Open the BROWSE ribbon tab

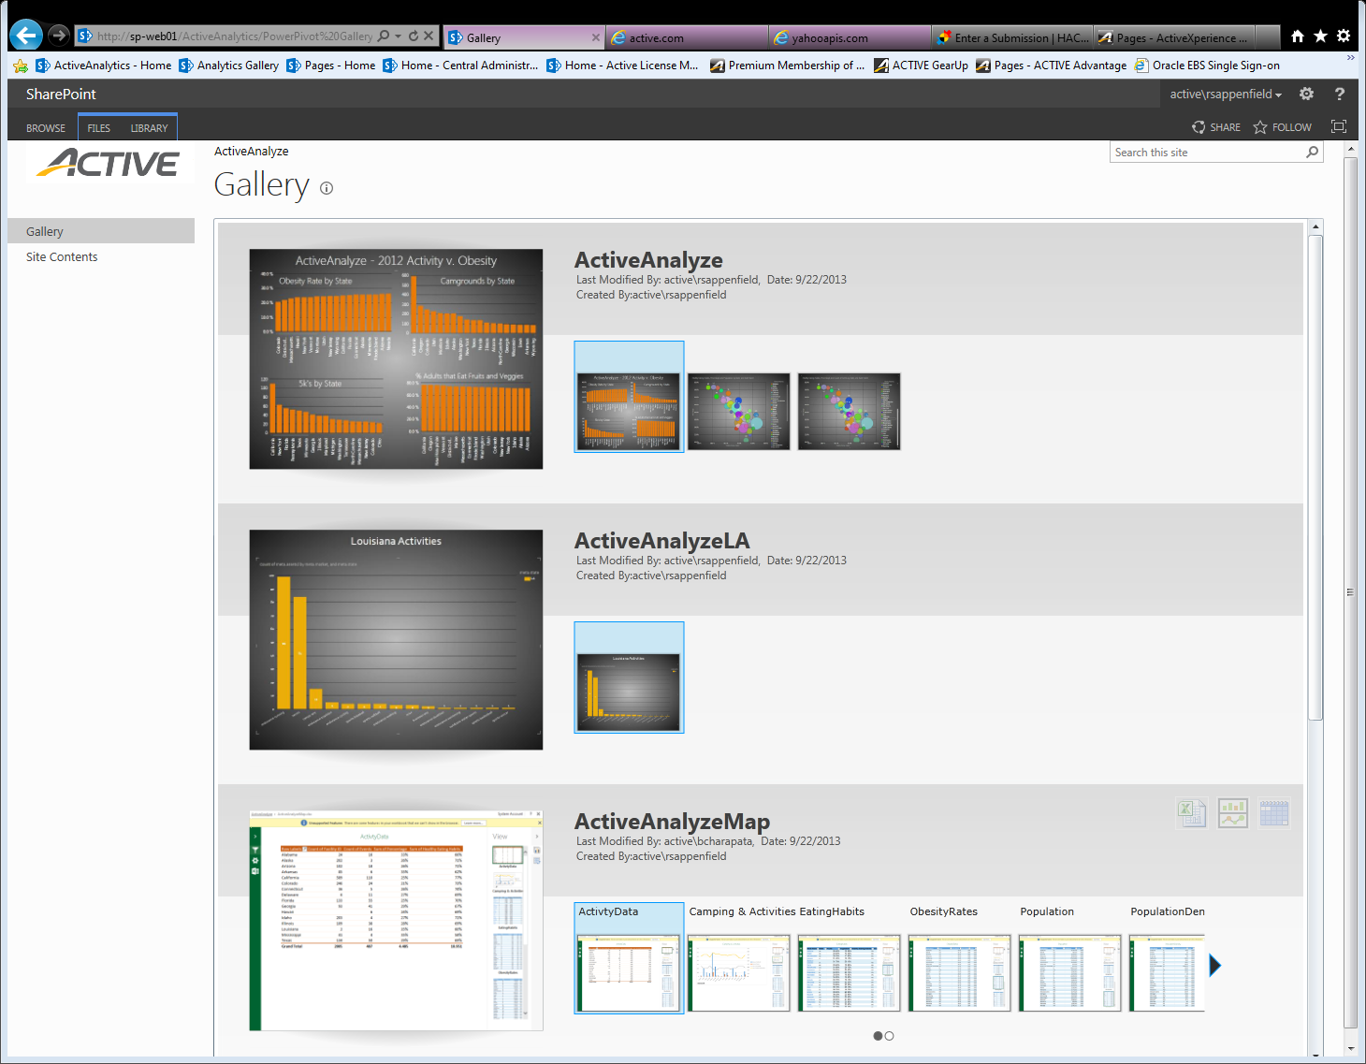pos(46,128)
